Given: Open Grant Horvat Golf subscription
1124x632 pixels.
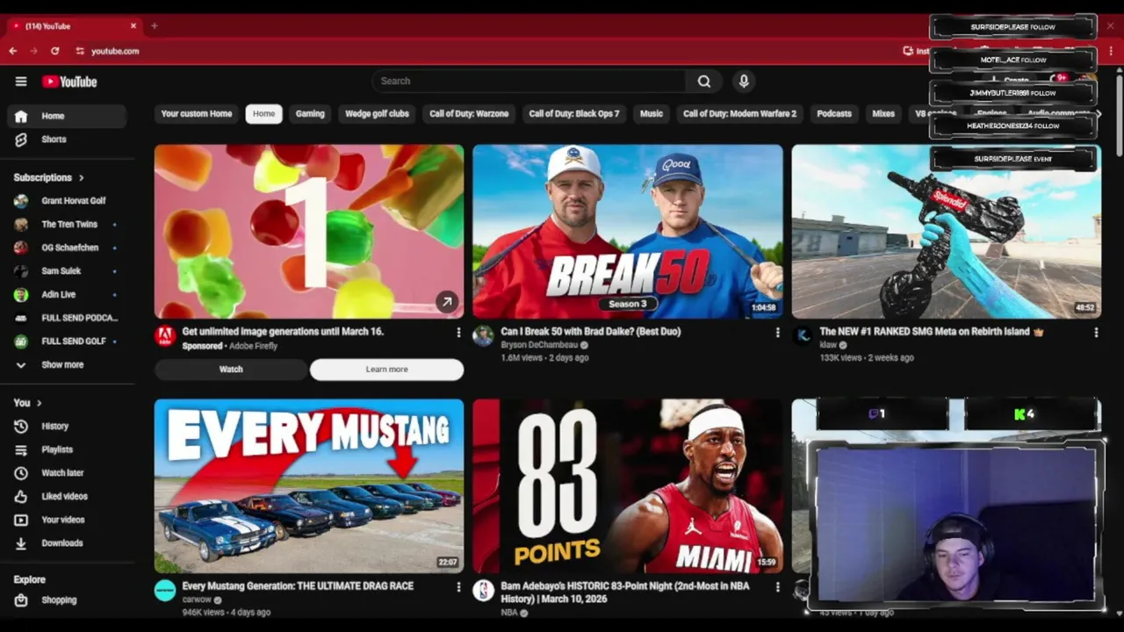Looking at the screenshot, I should pyautogui.click(x=67, y=201).
